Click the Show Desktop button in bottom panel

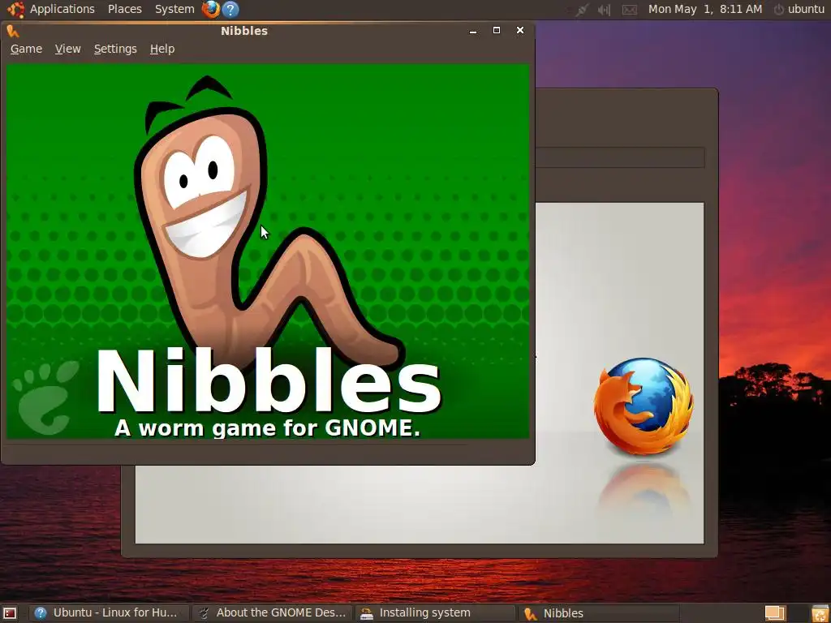click(10, 613)
